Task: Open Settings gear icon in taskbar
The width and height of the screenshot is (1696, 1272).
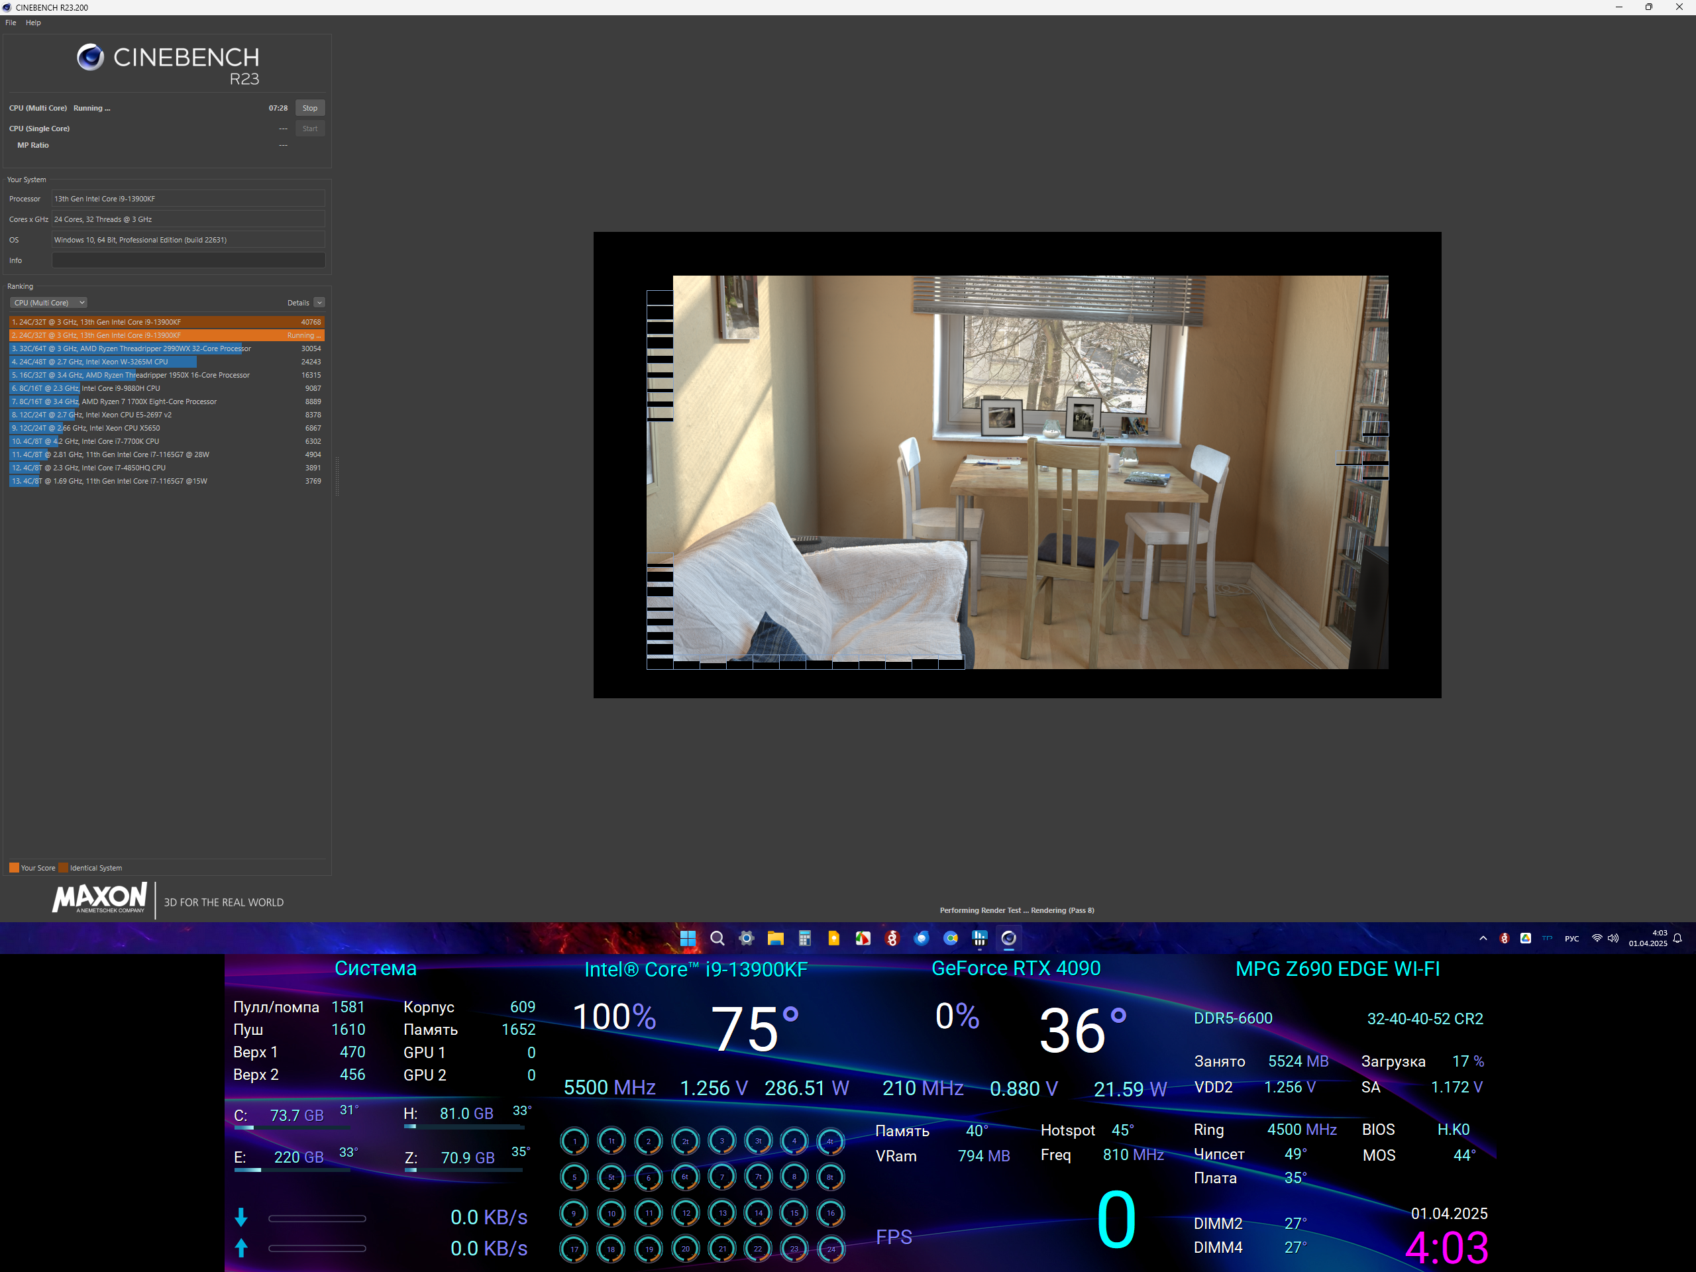Action: click(x=746, y=939)
